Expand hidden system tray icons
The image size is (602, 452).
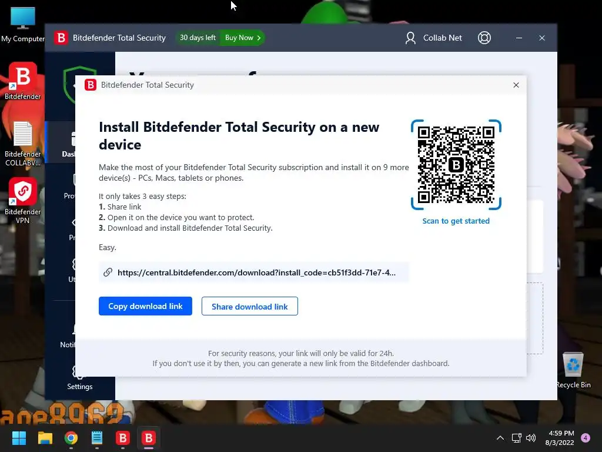500,438
